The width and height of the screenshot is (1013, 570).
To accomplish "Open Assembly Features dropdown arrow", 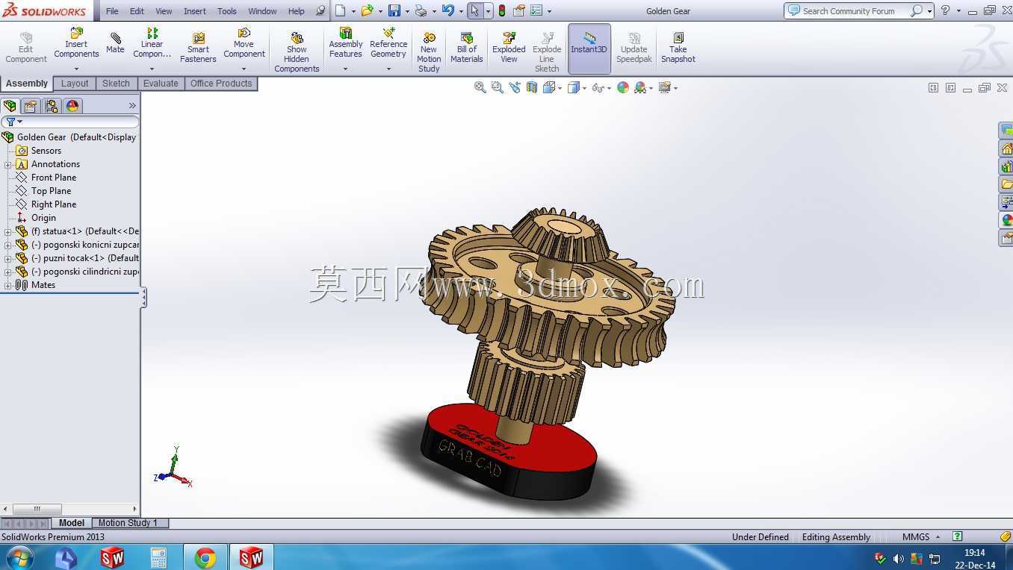I will [x=346, y=69].
